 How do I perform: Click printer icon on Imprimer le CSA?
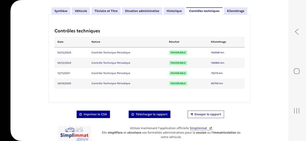pos(81,115)
